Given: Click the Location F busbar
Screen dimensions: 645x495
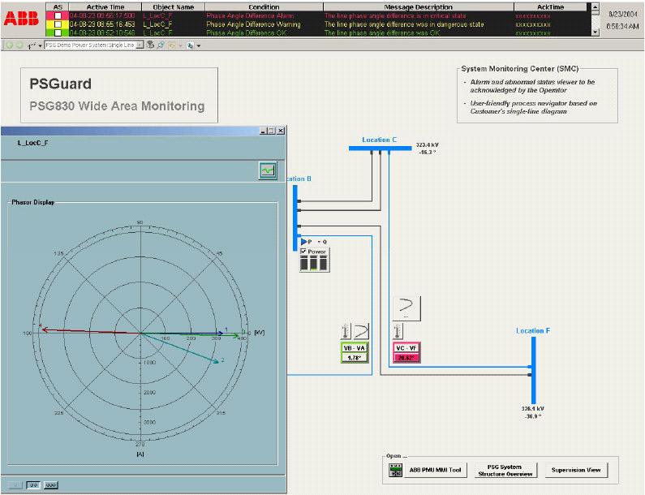Looking at the screenshot, I should coord(534,370).
